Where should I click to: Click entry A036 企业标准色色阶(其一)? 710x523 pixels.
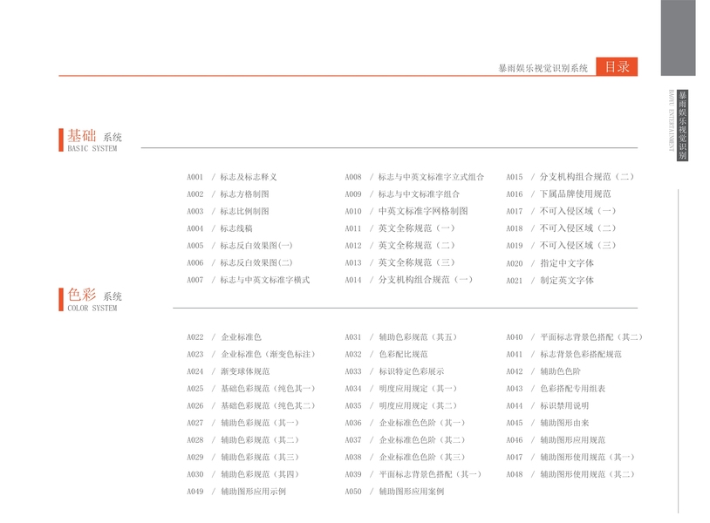coord(405,423)
